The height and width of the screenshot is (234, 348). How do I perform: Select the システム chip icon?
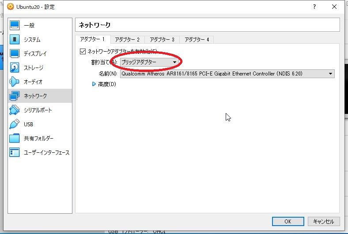point(15,39)
